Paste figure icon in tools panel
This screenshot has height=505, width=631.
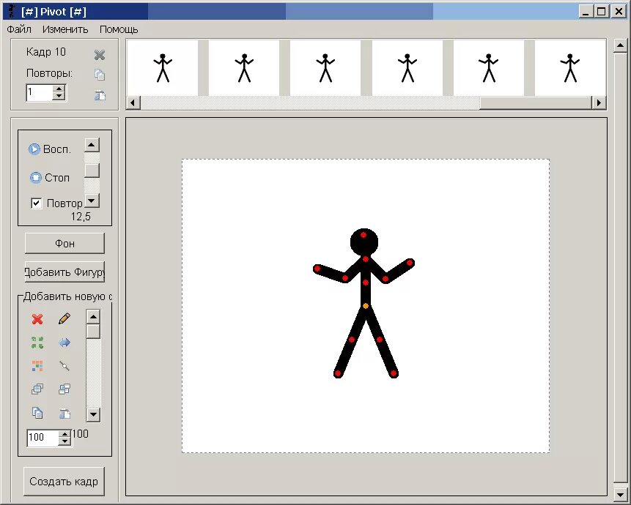(x=64, y=413)
